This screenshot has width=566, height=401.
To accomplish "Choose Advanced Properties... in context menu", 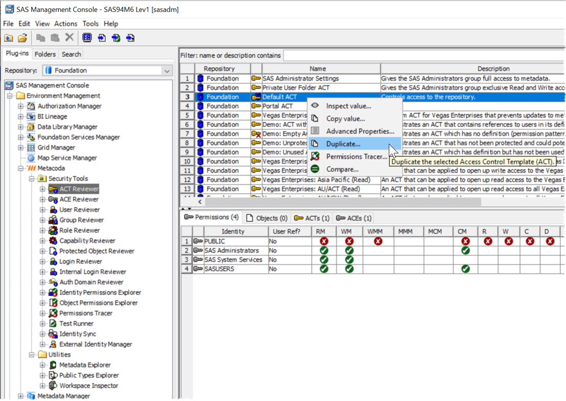I will pos(355,131).
